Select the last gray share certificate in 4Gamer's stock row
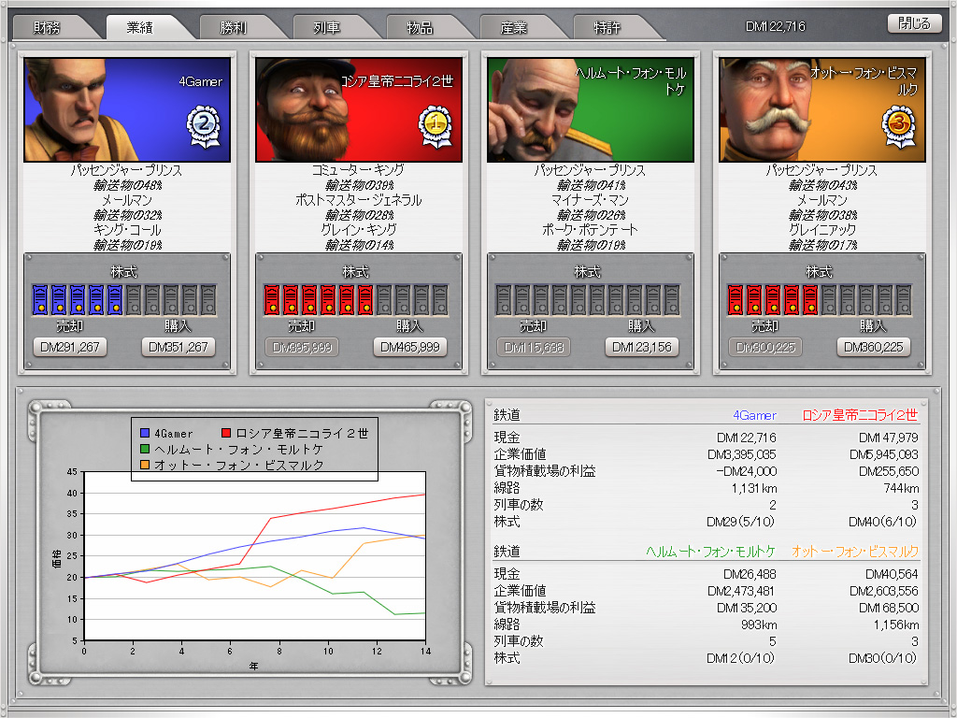This screenshot has width=957, height=718. [x=207, y=299]
